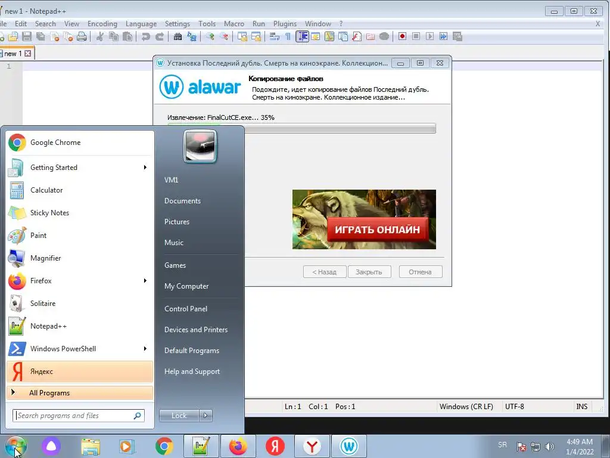Toggle Show All Characters pilcrow icon
The height and width of the screenshot is (458, 610).
tap(288, 36)
